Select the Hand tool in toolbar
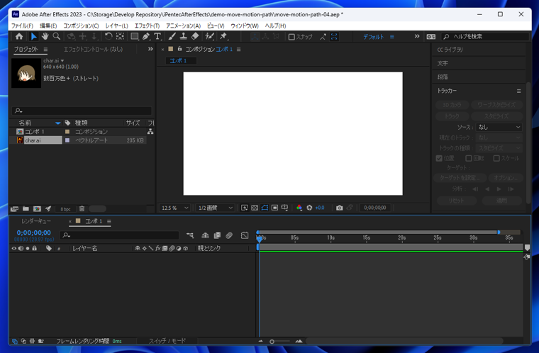The width and height of the screenshot is (539, 353). click(x=45, y=37)
